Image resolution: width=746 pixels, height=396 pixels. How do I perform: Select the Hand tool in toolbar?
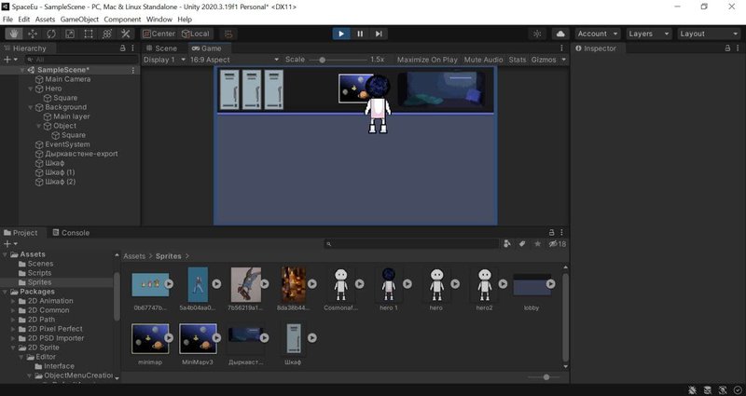tap(13, 34)
